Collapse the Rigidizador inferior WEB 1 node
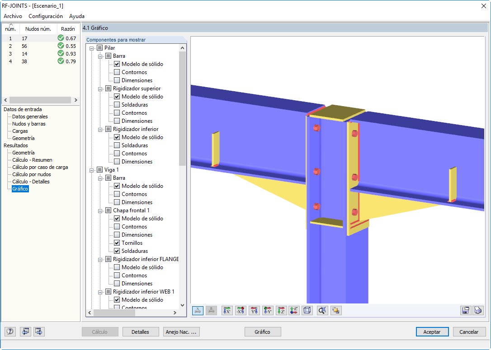The height and width of the screenshot is (350, 491). pyautogui.click(x=100, y=292)
